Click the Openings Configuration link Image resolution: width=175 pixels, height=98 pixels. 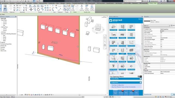pos(118,85)
